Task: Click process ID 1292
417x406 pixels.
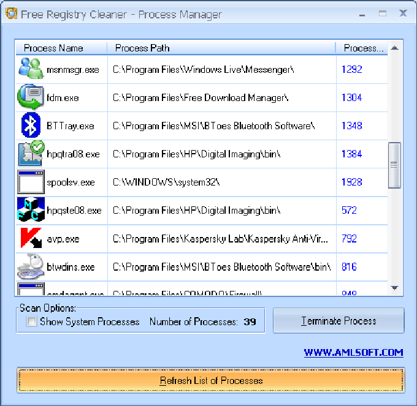Action: point(351,70)
